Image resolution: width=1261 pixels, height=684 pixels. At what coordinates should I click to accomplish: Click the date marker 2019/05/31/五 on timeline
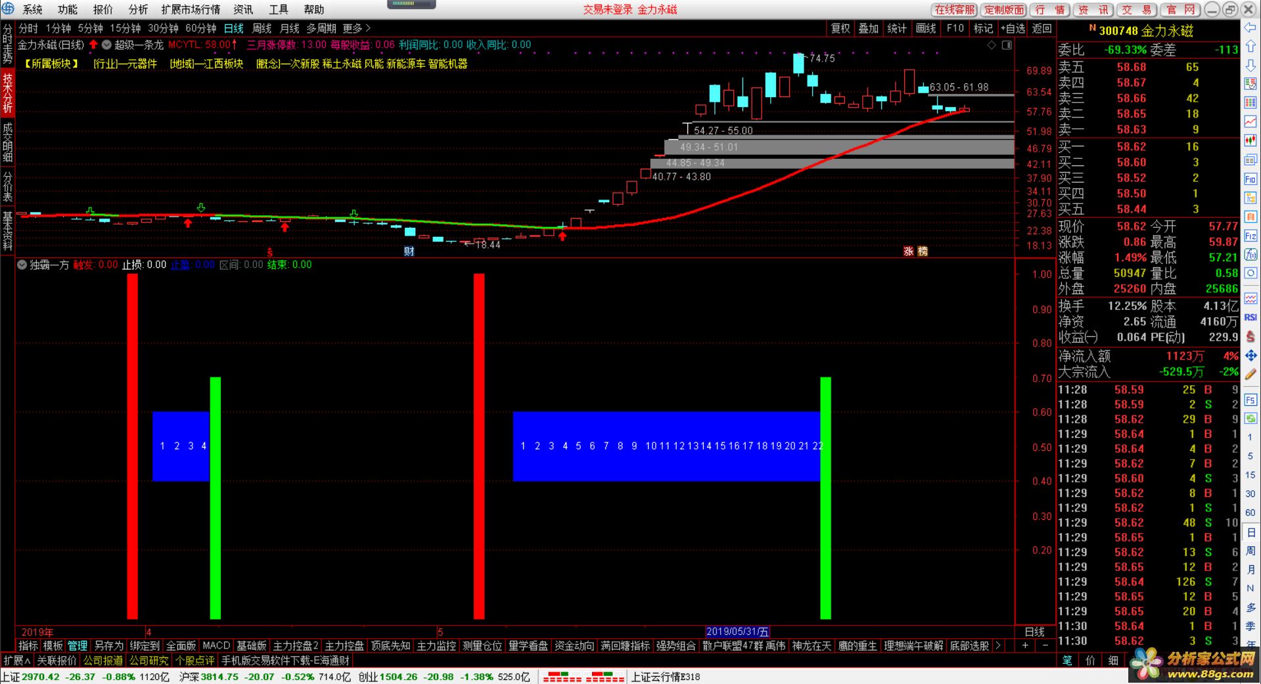737,631
